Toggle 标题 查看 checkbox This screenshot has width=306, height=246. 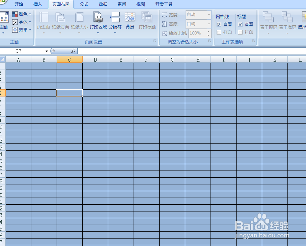(240, 24)
